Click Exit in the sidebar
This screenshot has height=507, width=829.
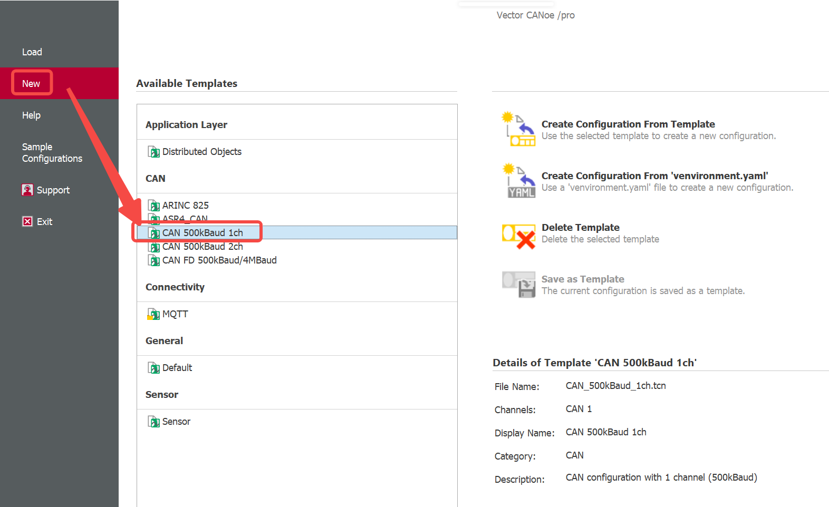click(44, 222)
